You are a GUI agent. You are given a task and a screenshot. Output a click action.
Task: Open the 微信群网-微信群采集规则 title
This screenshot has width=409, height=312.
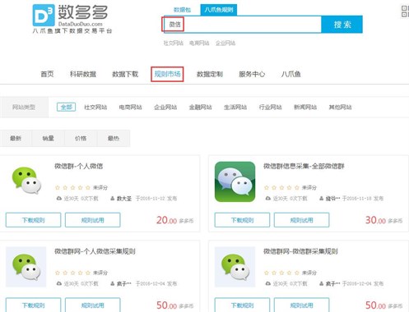pos(300,251)
